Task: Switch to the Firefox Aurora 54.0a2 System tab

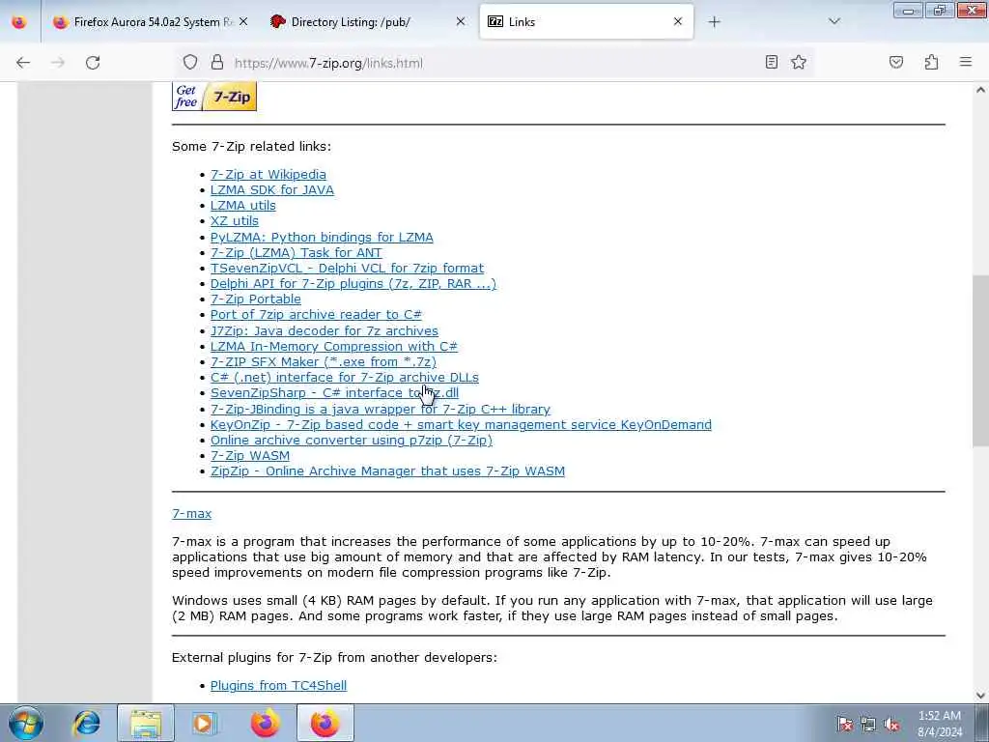Action: 152,22
